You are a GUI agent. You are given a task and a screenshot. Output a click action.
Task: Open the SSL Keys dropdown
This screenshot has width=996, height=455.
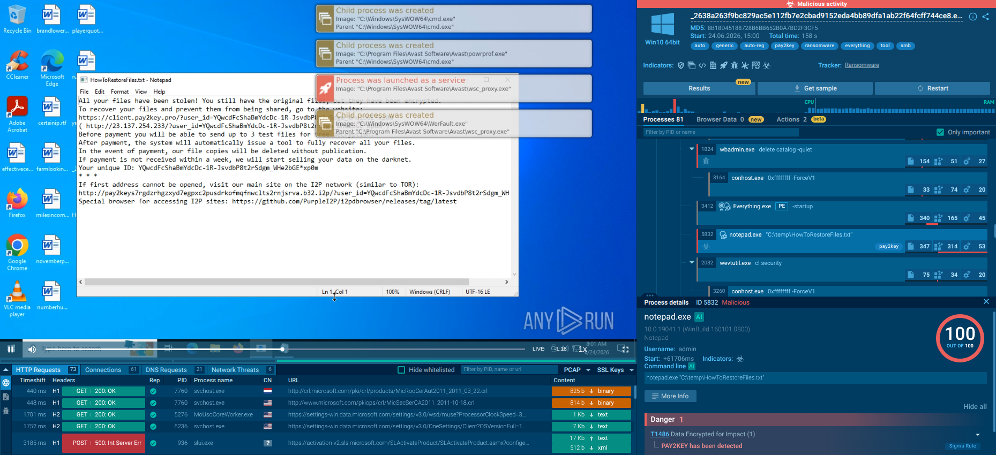(x=615, y=370)
